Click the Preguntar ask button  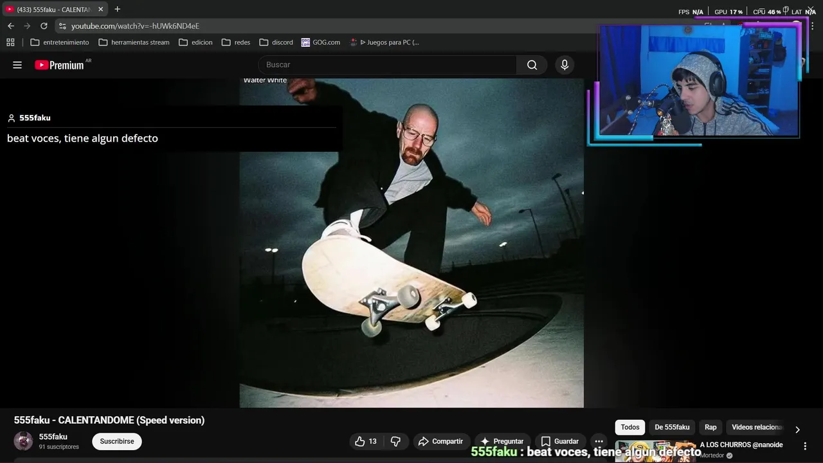click(x=502, y=442)
